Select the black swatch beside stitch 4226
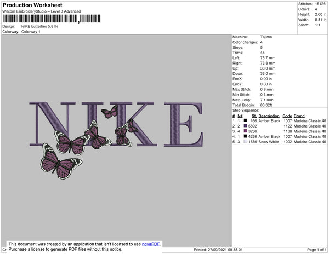 tap(246, 136)
